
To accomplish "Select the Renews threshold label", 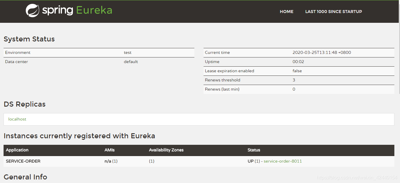I will 223,80.
